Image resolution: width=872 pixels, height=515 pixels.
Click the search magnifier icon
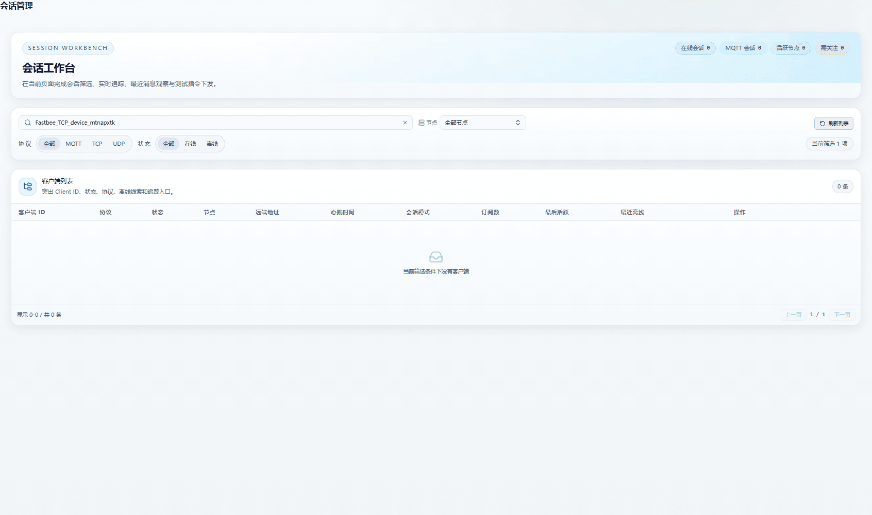click(x=28, y=123)
